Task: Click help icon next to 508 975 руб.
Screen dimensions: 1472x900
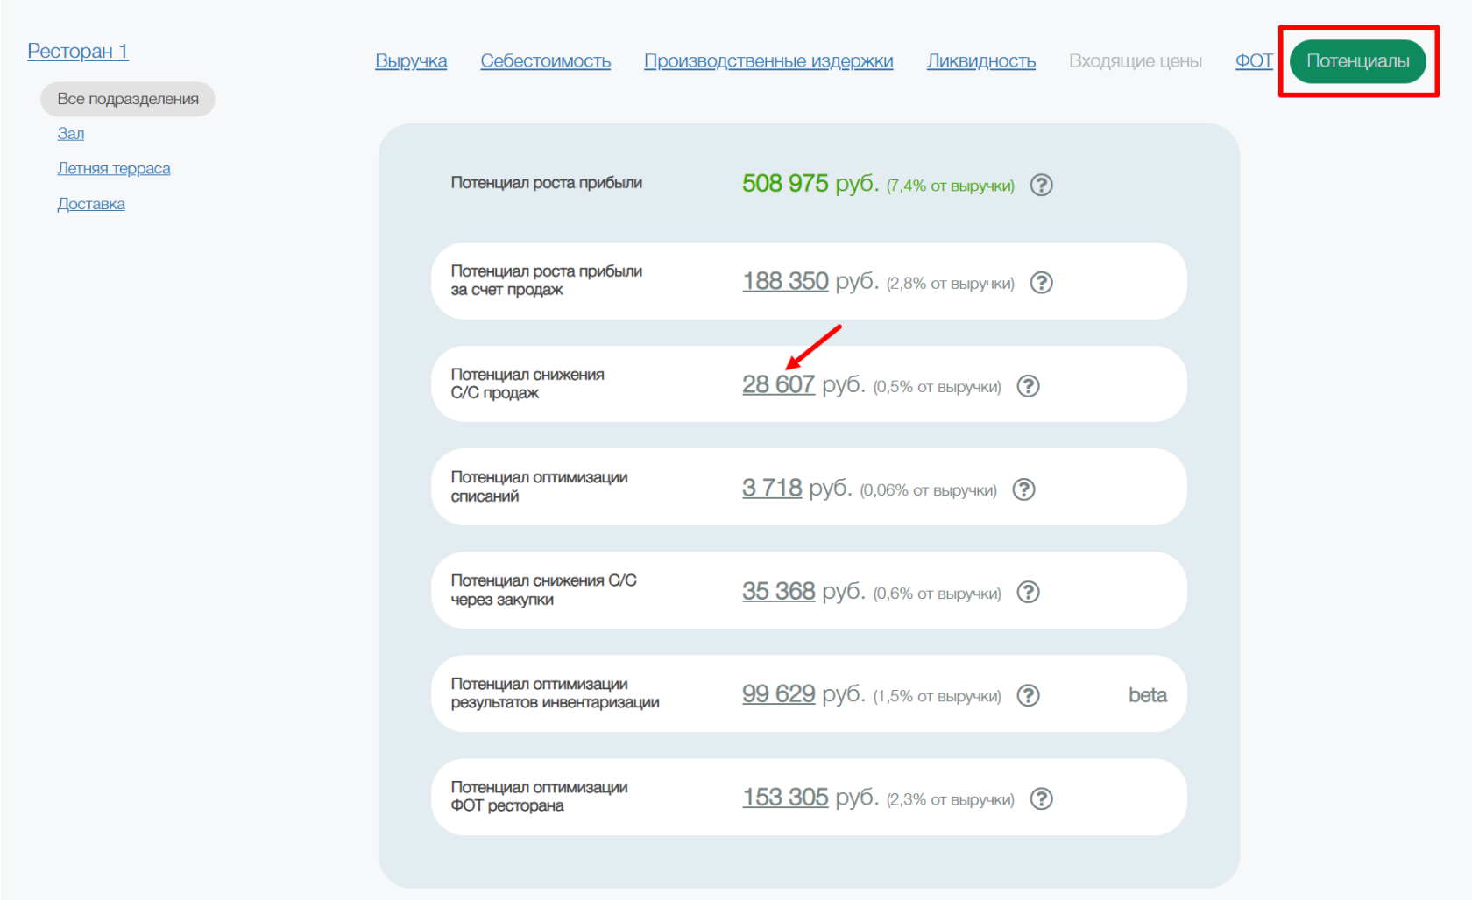Action: [x=1041, y=185]
